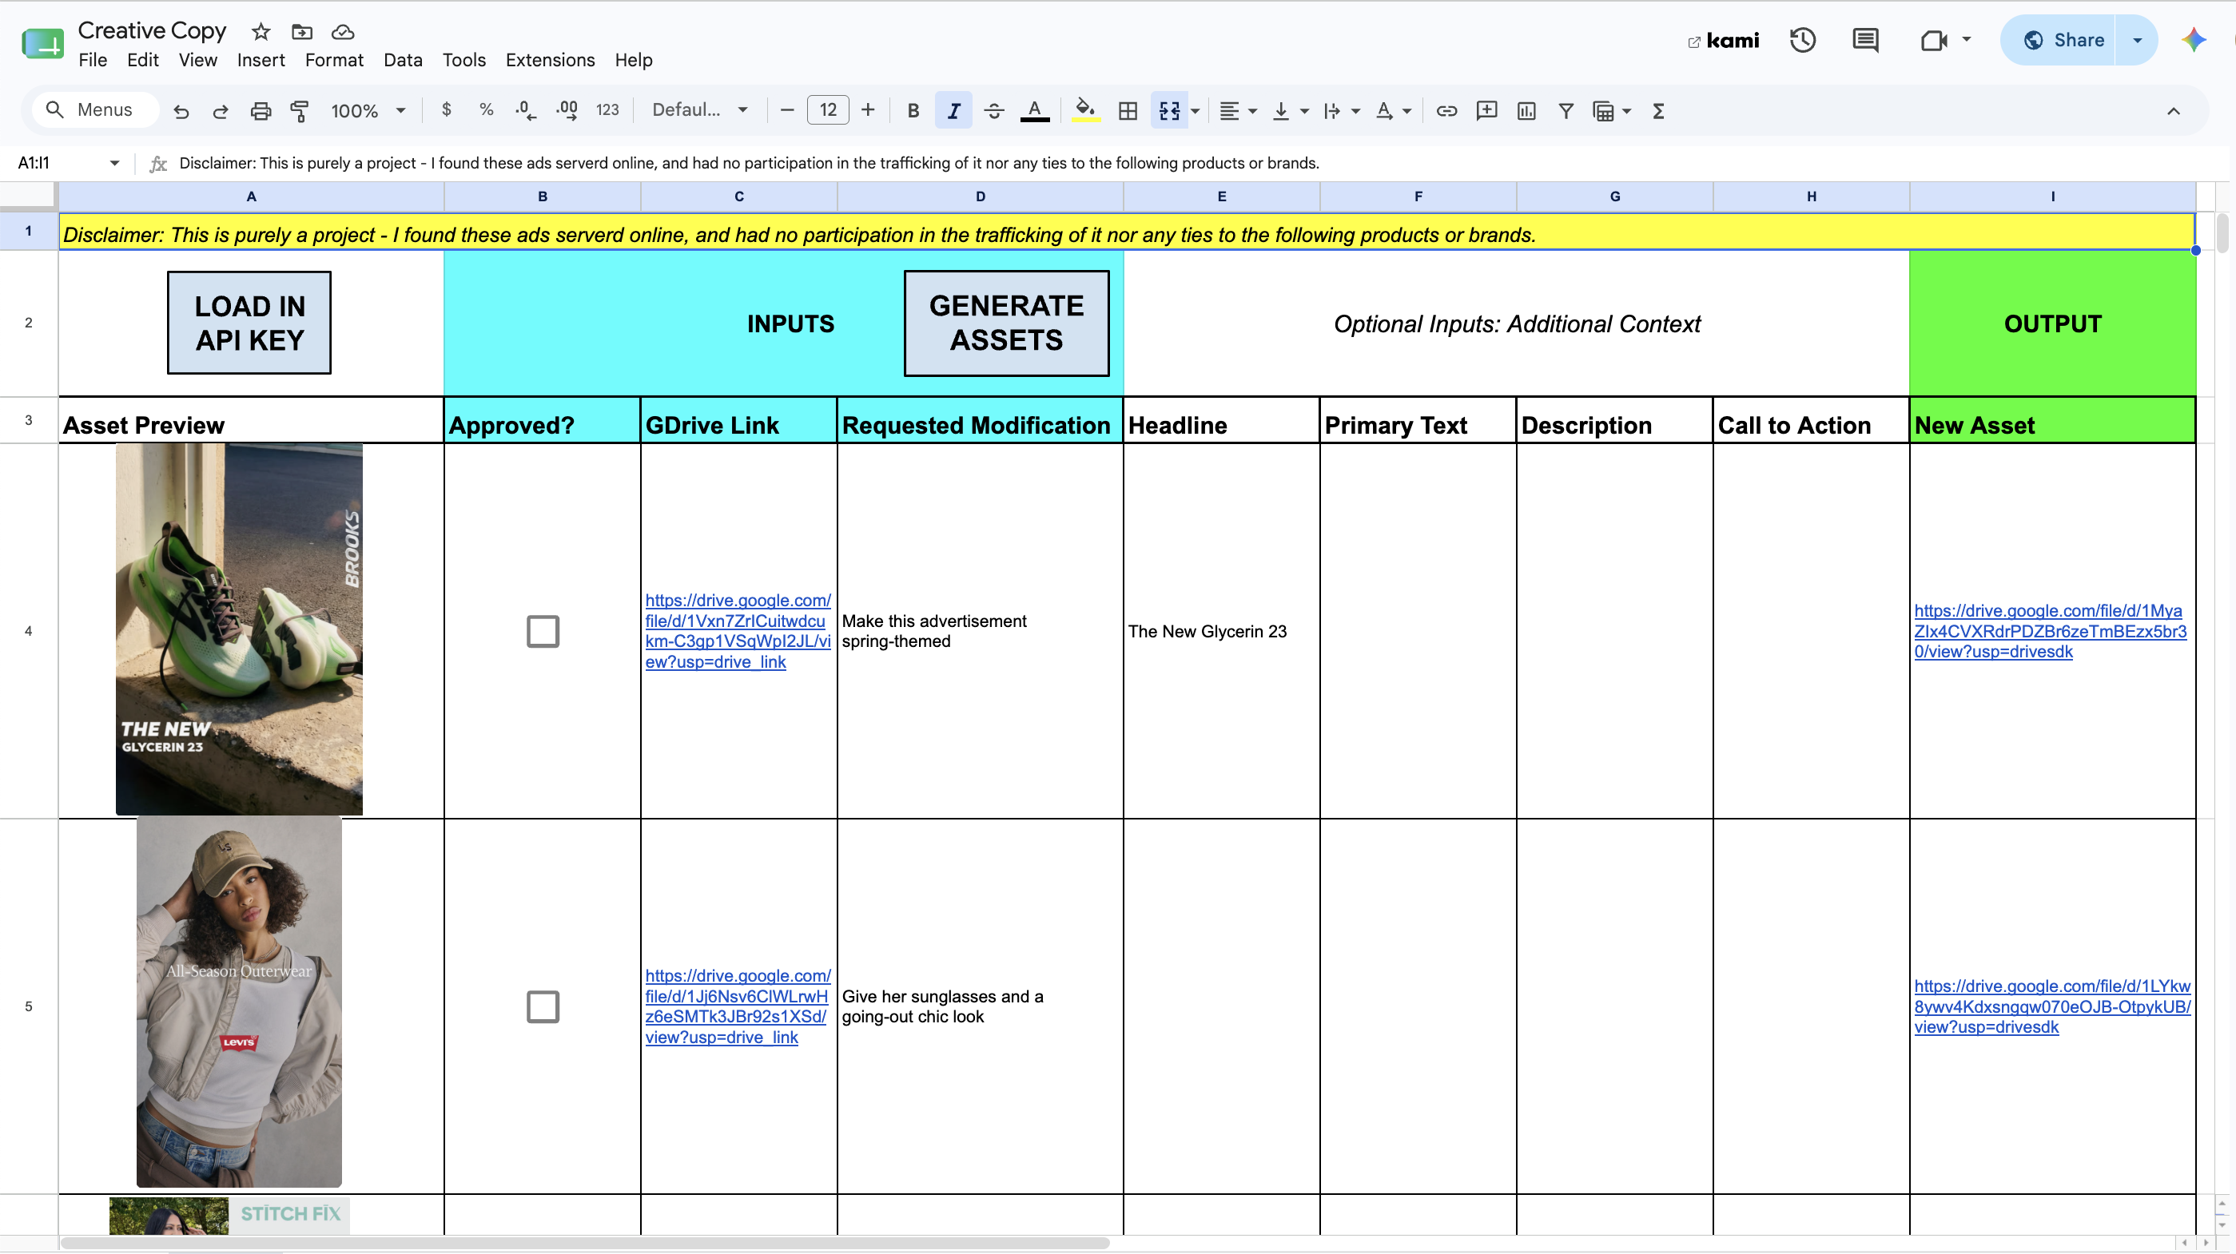Screen dimensions: 2236x1254
Task: Check Approved box for Levi's ad
Action: (543, 1006)
